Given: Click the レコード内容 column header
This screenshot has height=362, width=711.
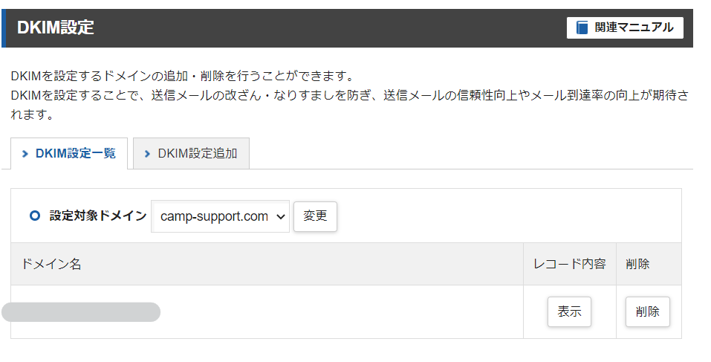Looking at the screenshot, I should (x=569, y=264).
